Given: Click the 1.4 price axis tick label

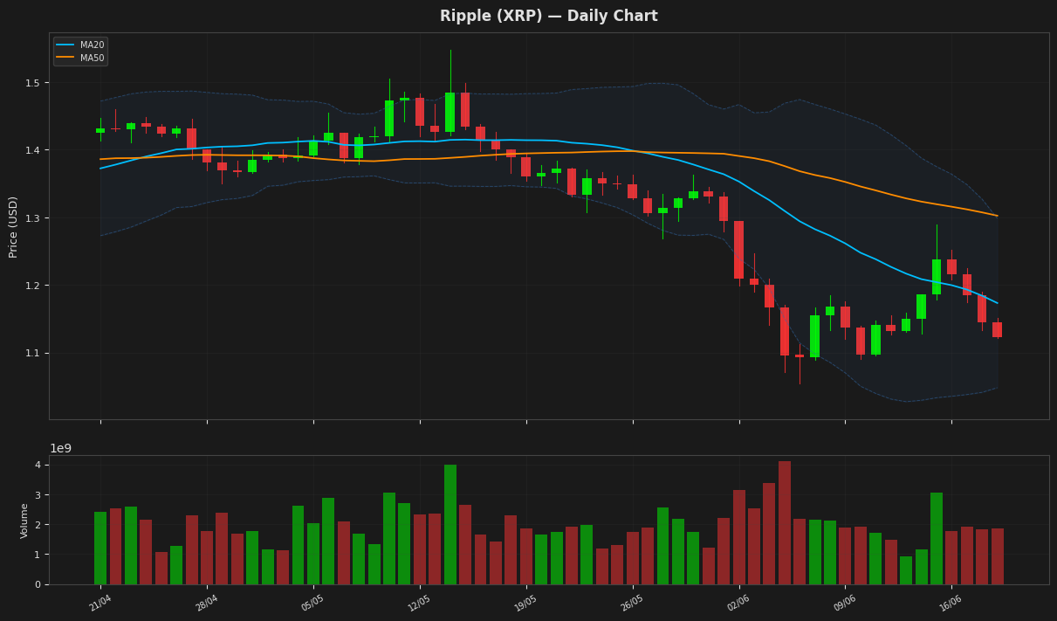Looking at the screenshot, I should point(32,150).
